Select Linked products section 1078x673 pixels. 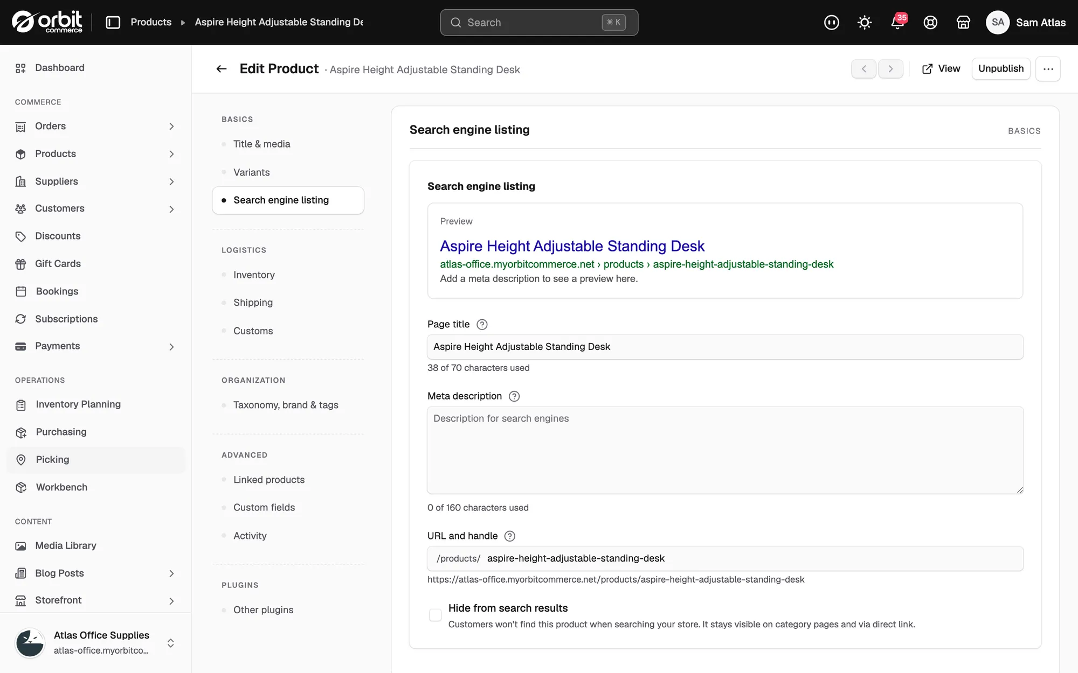[x=288, y=480]
